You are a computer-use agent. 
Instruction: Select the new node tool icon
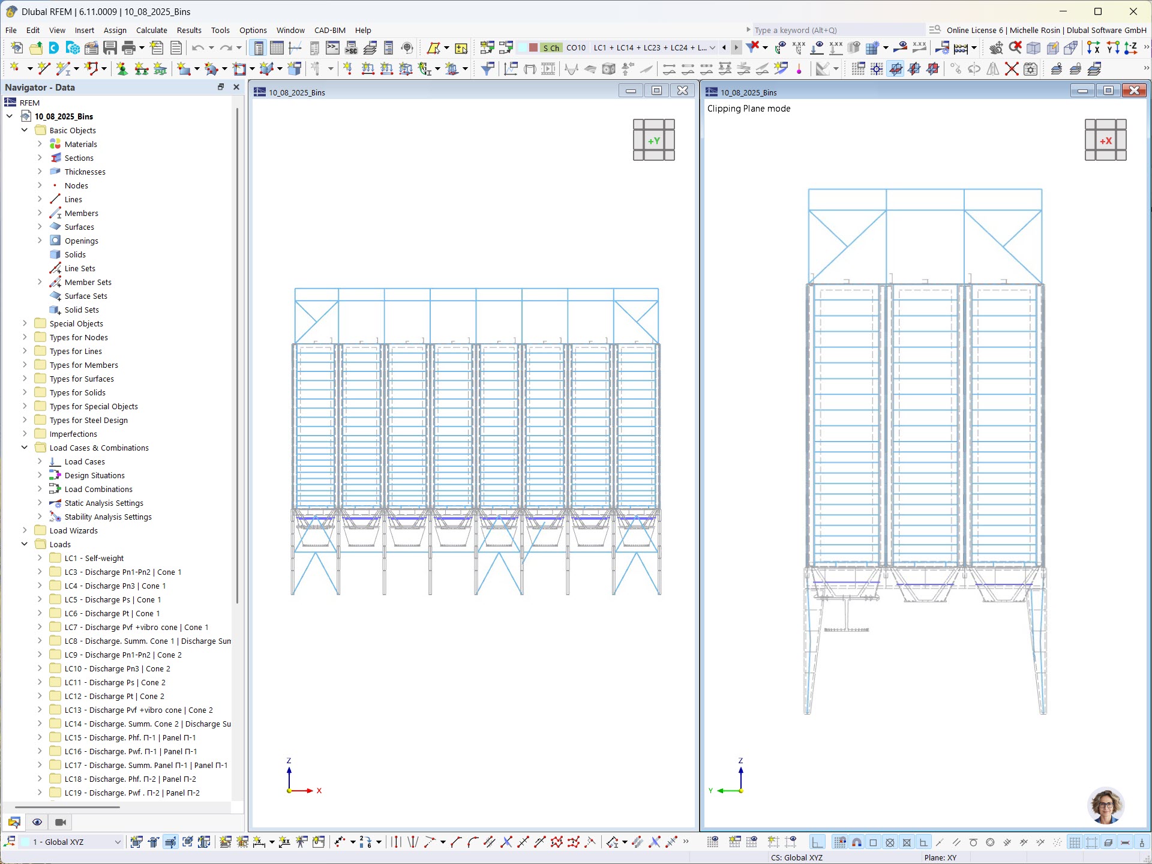click(x=14, y=68)
